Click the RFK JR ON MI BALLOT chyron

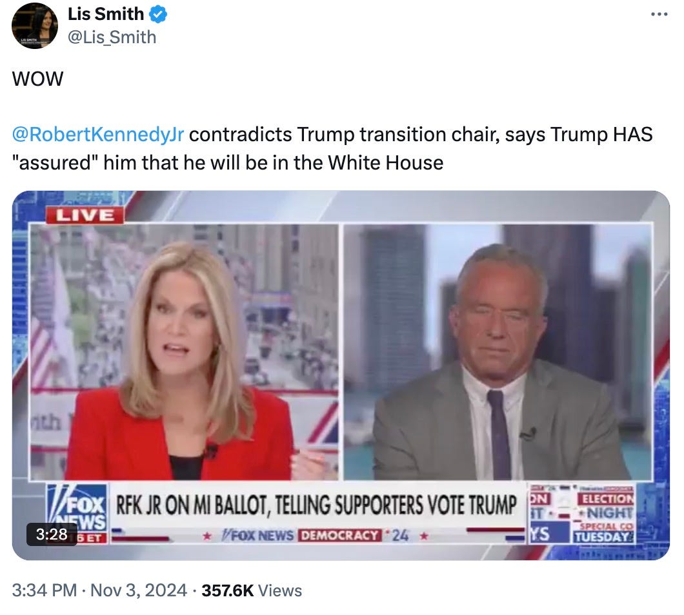click(316, 505)
